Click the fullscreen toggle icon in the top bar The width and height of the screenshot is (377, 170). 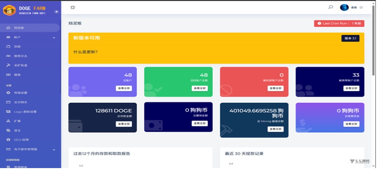tap(73, 7)
